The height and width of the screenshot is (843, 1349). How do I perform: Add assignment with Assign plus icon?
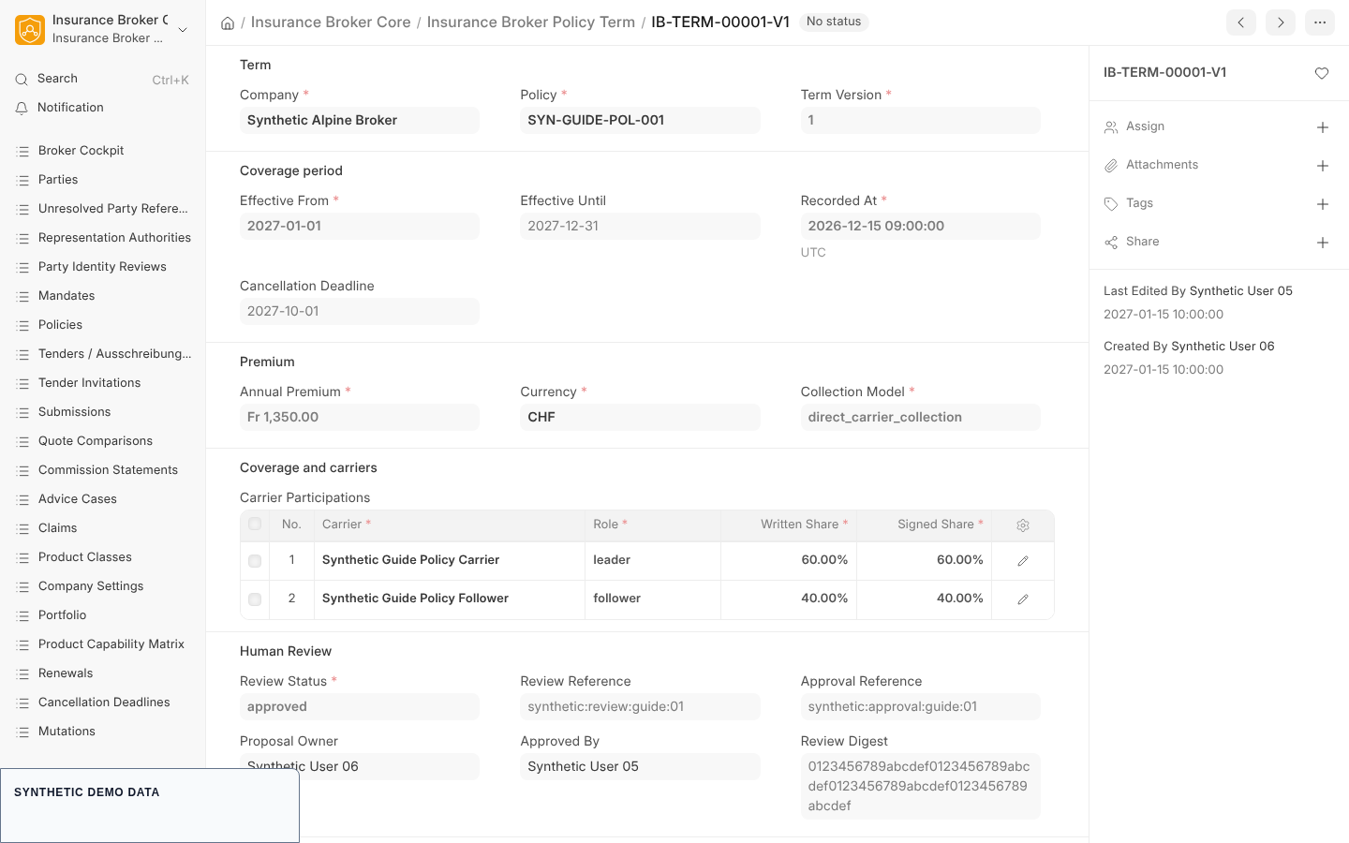(x=1323, y=127)
